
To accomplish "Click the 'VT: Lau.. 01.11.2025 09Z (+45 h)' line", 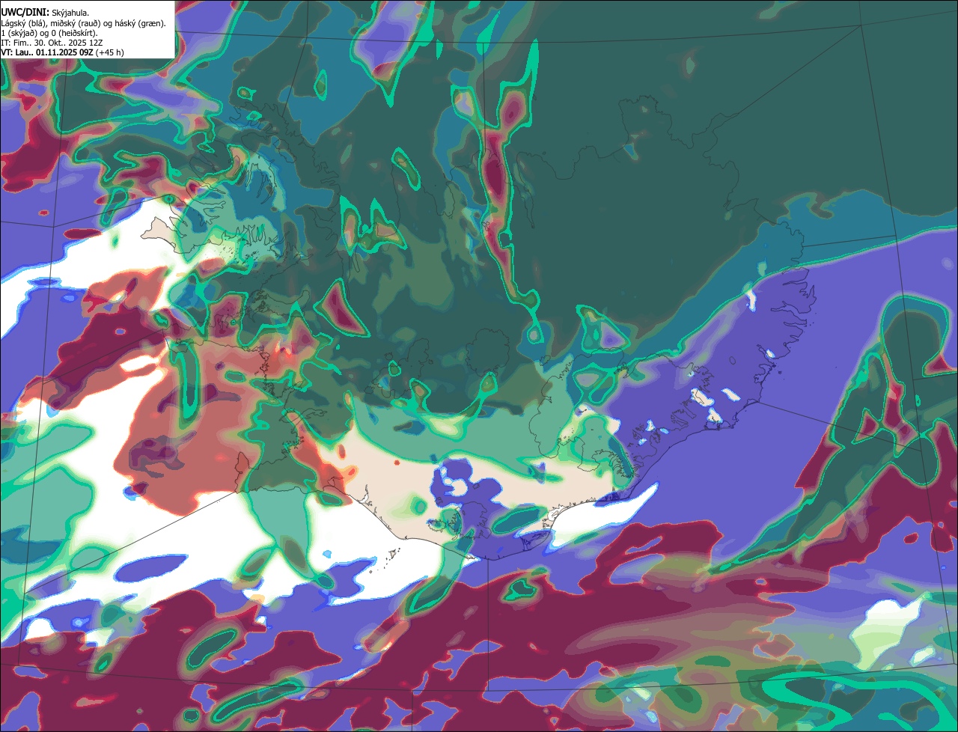I will pyautogui.click(x=63, y=52).
